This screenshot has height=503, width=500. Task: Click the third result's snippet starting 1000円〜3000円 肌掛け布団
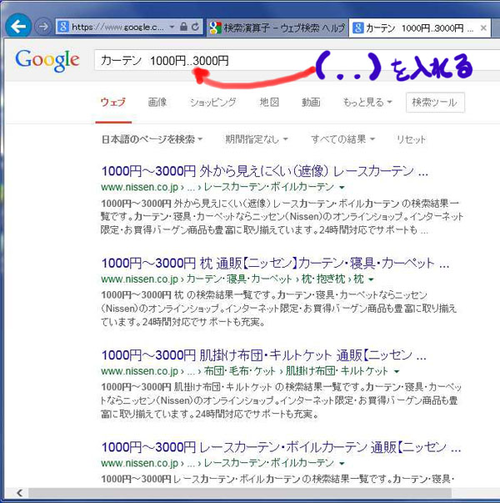[x=281, y=400]
